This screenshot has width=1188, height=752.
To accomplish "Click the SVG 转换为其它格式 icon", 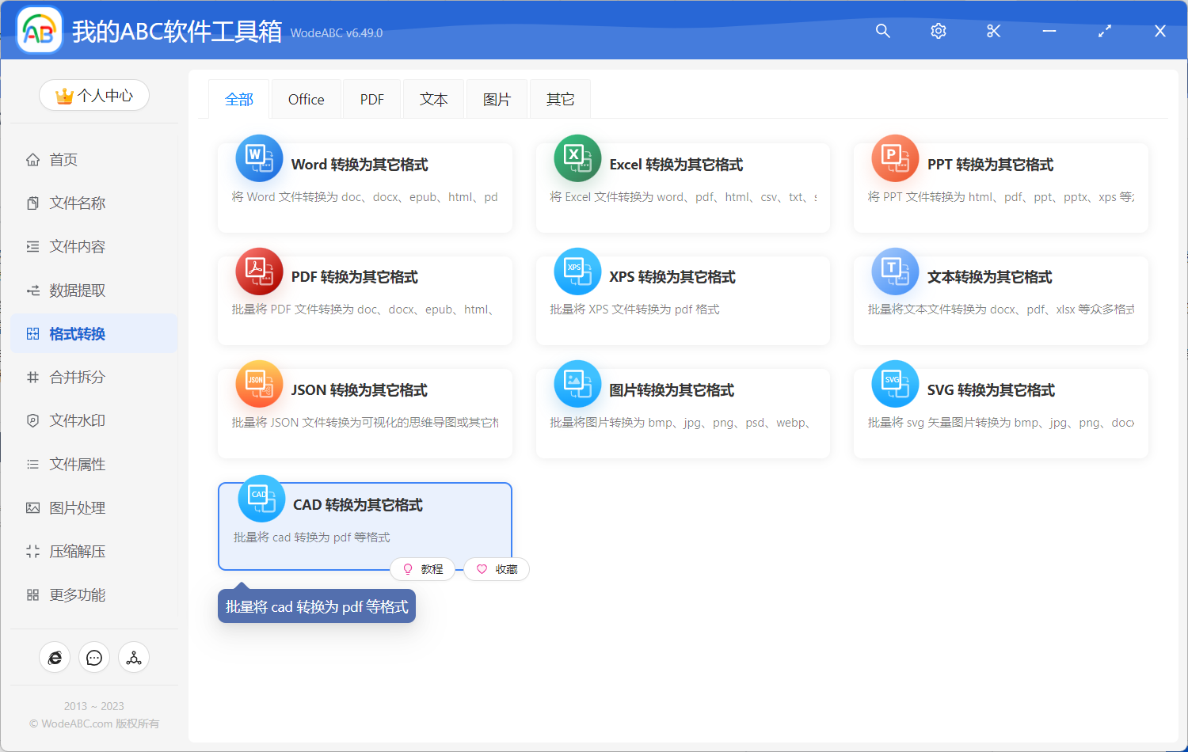I will tap(895, 384).
